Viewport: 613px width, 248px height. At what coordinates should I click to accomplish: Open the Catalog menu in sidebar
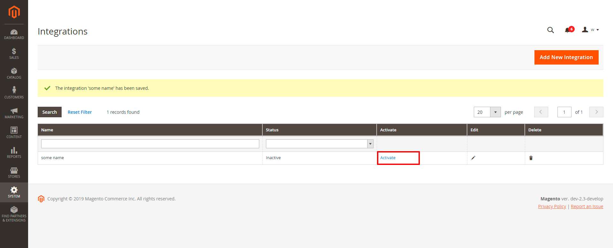[14, 74]
